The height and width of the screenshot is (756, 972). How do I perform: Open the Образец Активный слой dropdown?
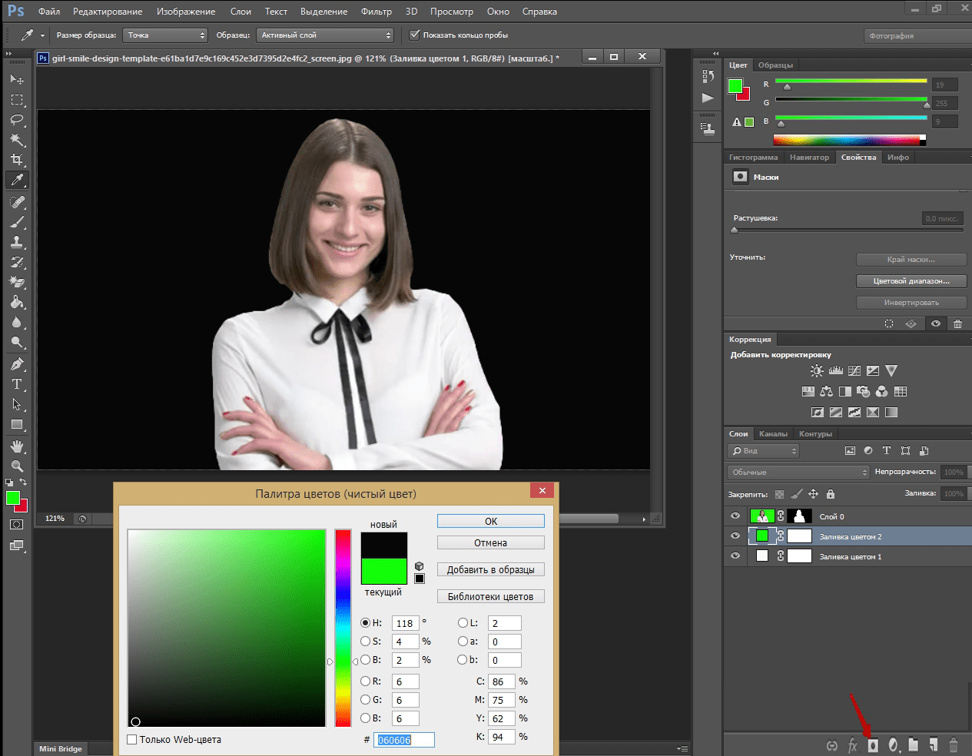coord(325,35)
